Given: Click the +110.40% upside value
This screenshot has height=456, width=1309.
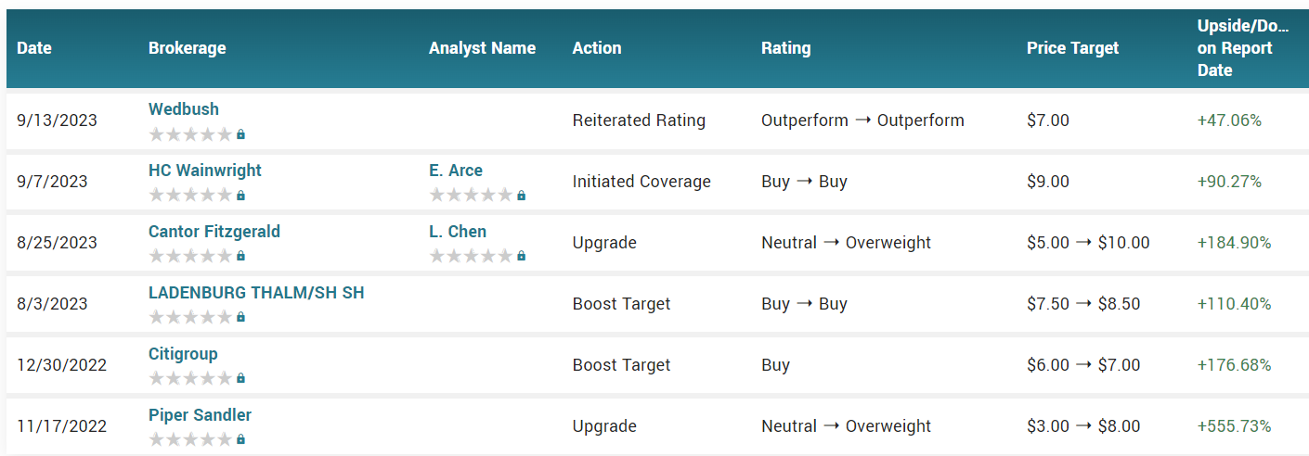Looking at the screenshot, I should click(x=1234, y=304).
